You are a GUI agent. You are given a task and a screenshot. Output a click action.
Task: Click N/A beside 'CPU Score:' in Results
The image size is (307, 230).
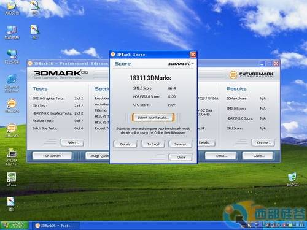coord(263,128)
